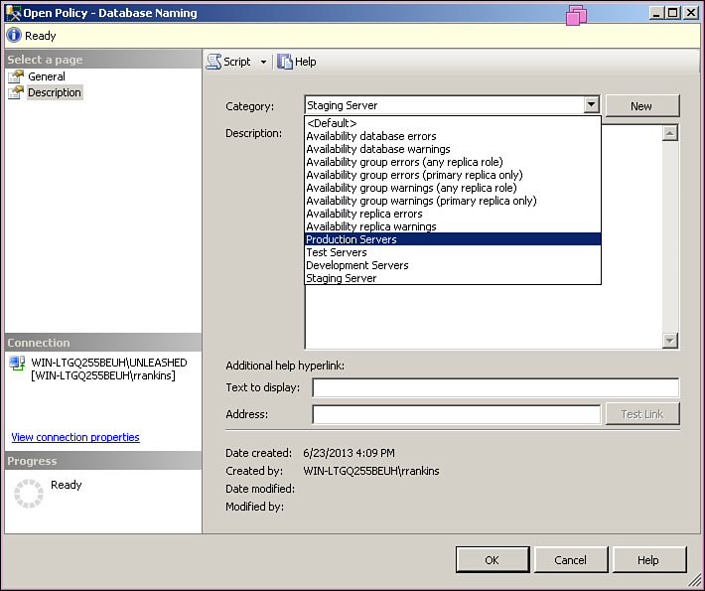Collapse the Category combo box arrow
This screenshot has width=705, height=591.
(x=591, y=105)
